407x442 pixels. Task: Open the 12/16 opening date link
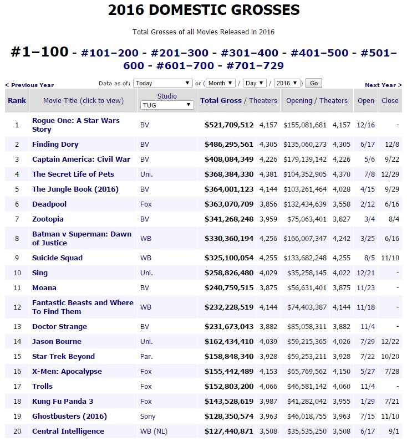[x=366, y=125]
